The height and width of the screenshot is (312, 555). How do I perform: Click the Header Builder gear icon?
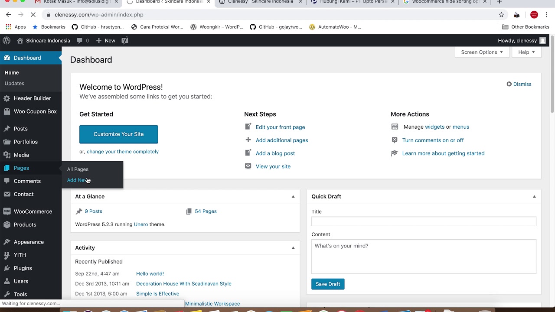7,98
